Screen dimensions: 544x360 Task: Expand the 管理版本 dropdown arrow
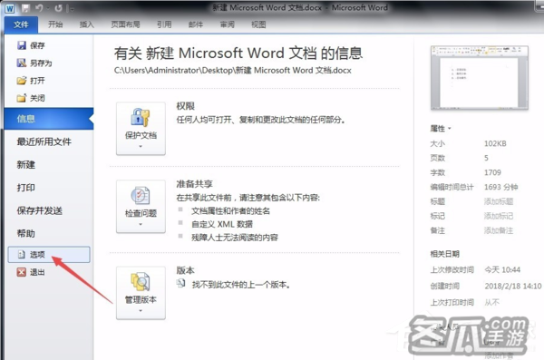[141, 311]
